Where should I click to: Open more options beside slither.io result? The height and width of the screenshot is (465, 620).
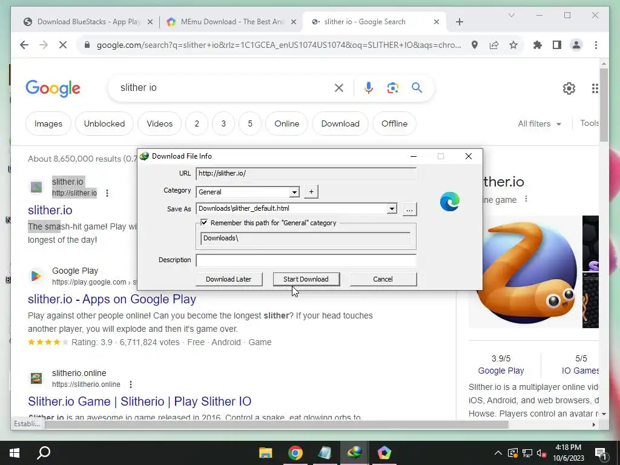click(107, 193)
